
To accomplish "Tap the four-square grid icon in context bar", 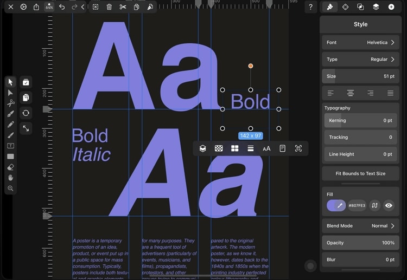I will coord(234,148).
